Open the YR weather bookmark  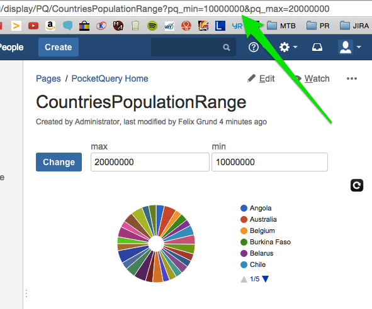click(237, 26)
